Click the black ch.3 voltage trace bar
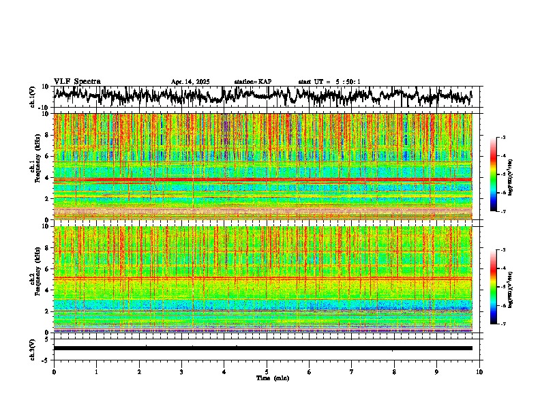Image resolution: width=540 pixels, height=417 pixels. click(x=262, y=348)
